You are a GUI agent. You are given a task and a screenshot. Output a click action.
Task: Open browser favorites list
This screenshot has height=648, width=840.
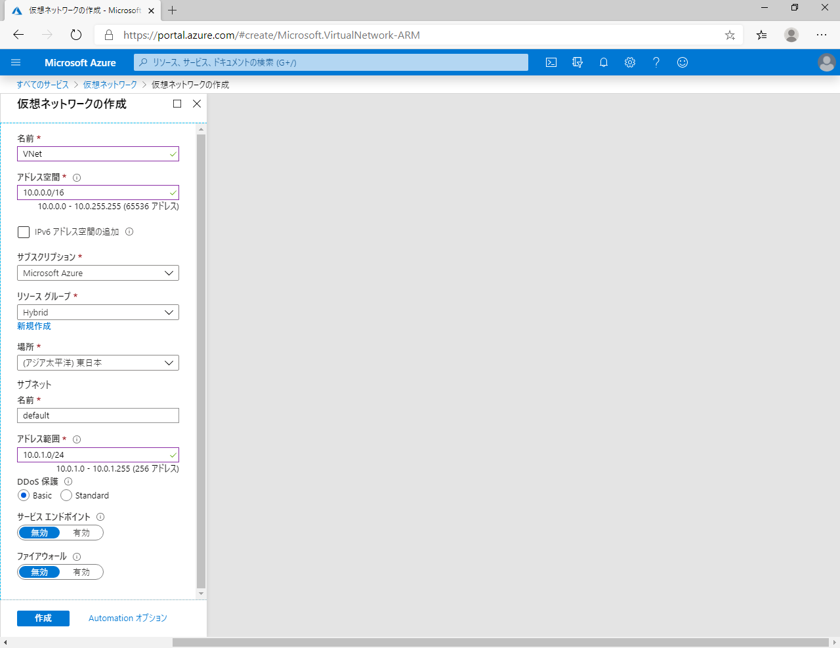coord(761,35)
